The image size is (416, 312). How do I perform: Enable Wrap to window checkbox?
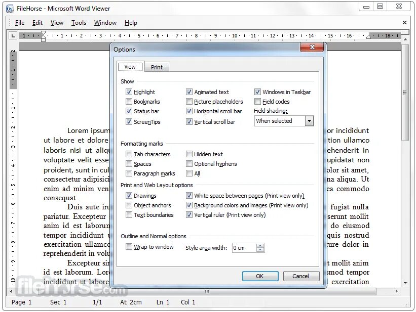pos(129,247)
